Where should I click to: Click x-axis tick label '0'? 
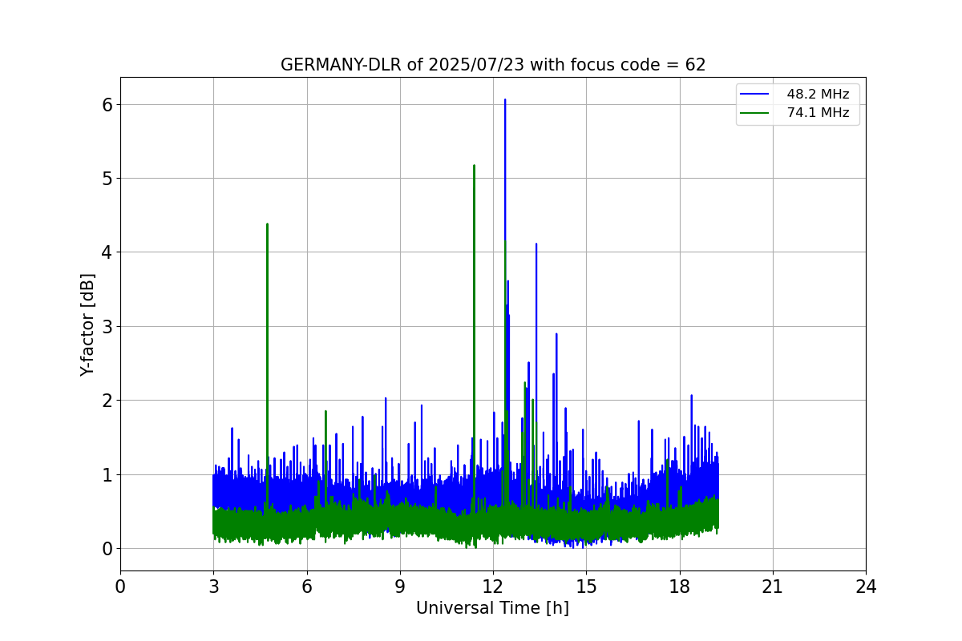(x=120, y=587)
